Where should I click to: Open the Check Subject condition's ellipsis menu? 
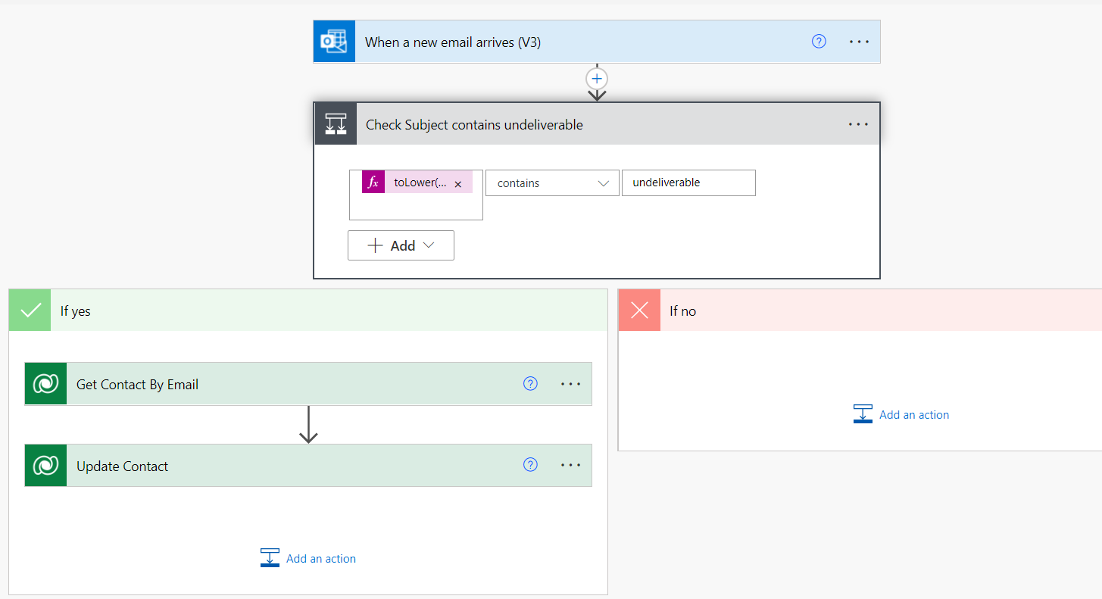click(x=858, y=124)
